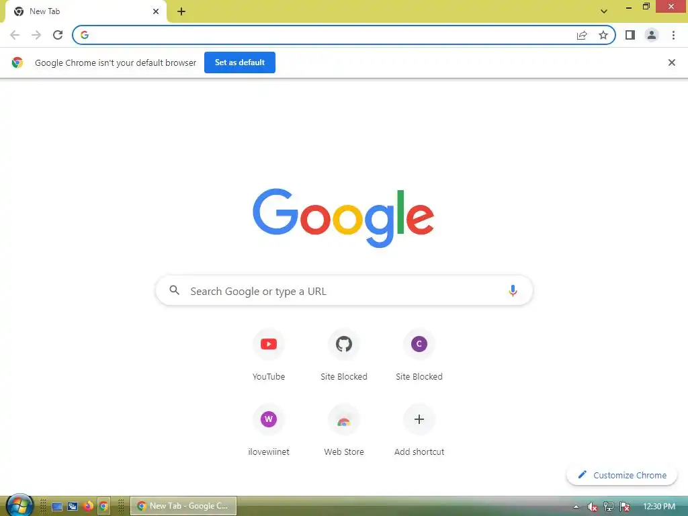Image resolution: width=688 pixels, height=516 pixels.
Task: Open Chrome's three-dot menu
Action: click(x=673, y=35)
